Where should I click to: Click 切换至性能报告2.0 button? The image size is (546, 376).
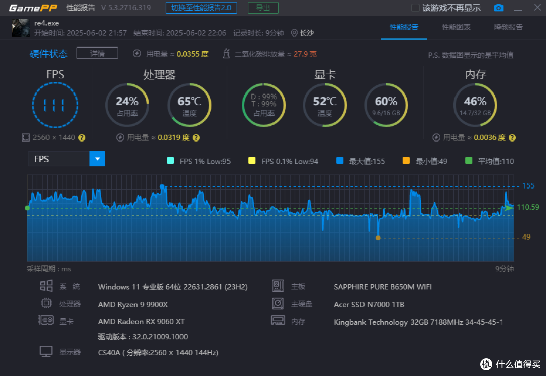201,8
